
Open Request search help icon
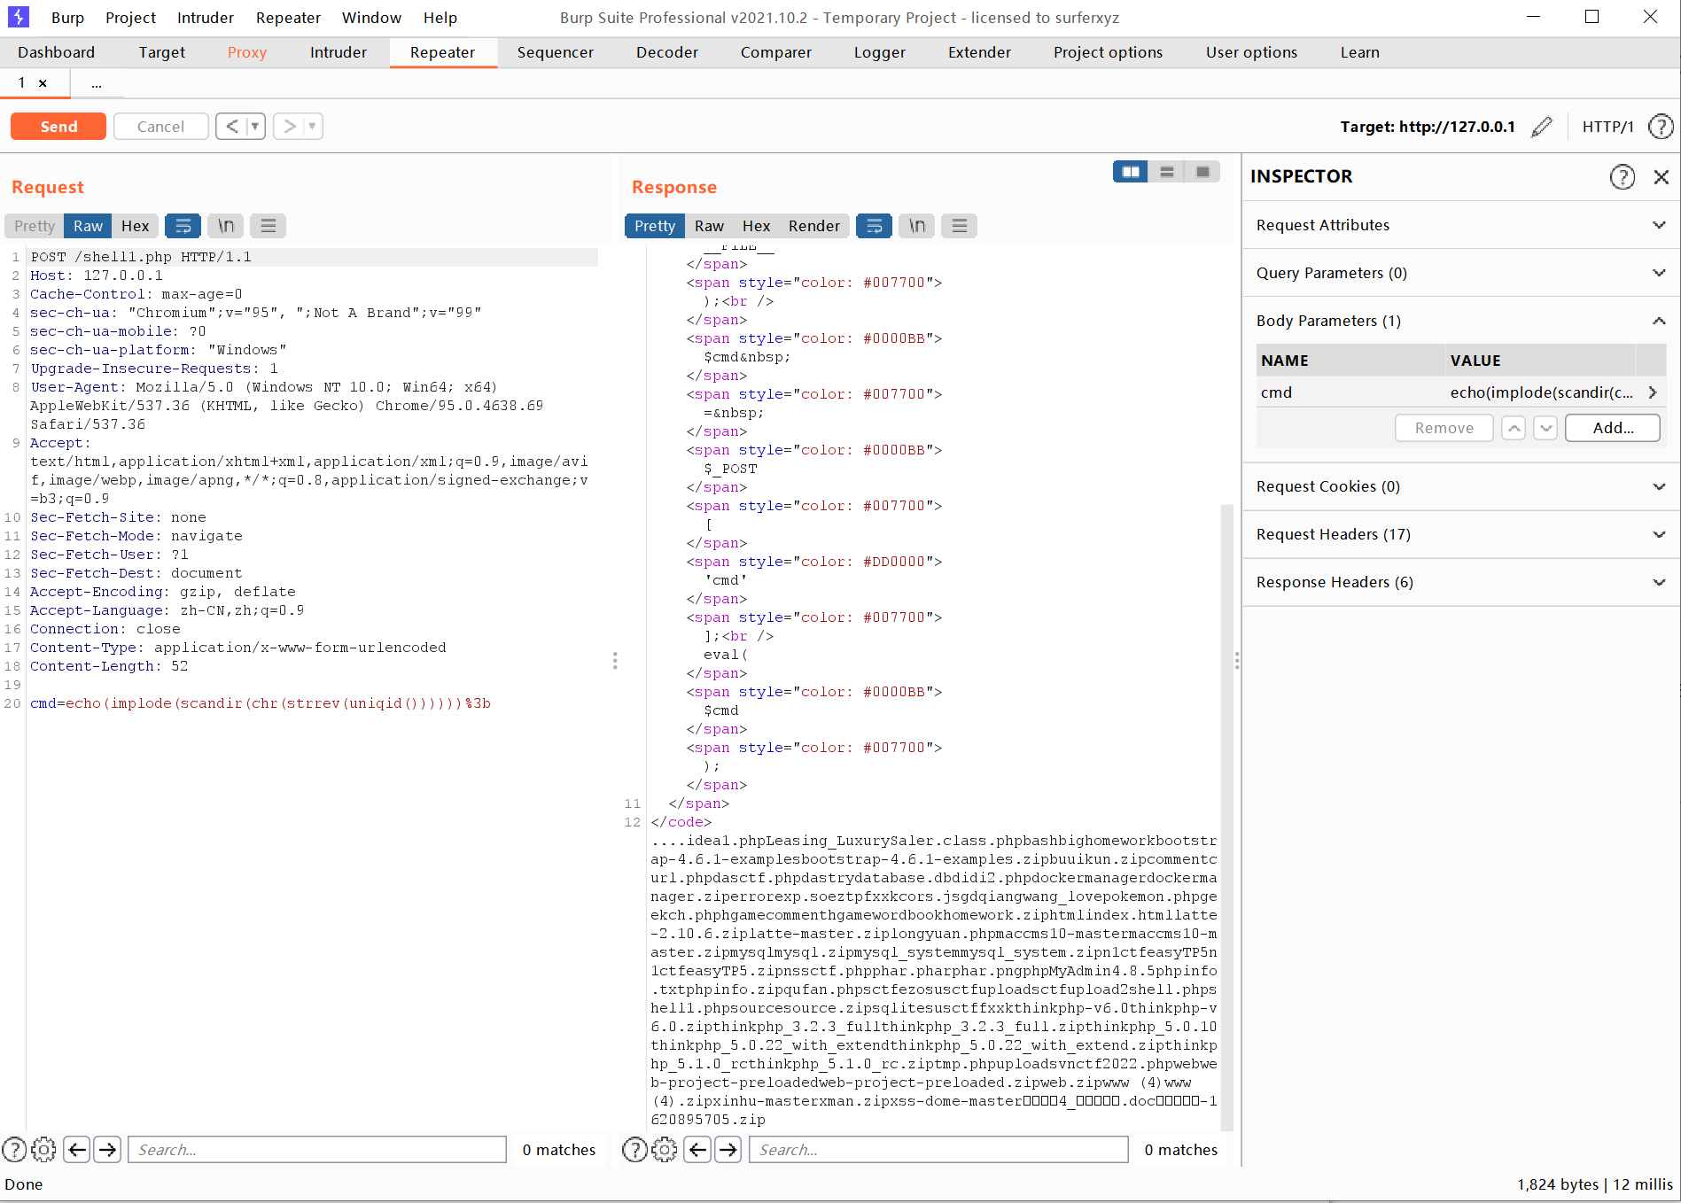click(x=14, y=1150)
